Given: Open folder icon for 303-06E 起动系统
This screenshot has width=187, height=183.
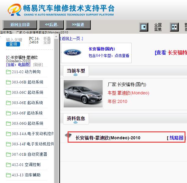Looking at the screenshot, I should click(x=9, y=103).
